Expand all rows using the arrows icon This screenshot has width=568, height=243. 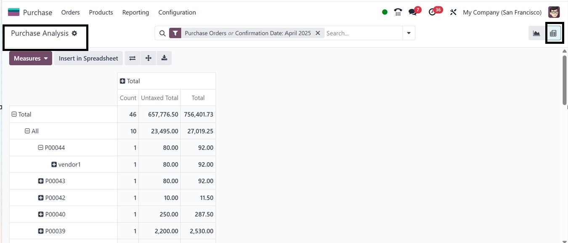point(148,58)
